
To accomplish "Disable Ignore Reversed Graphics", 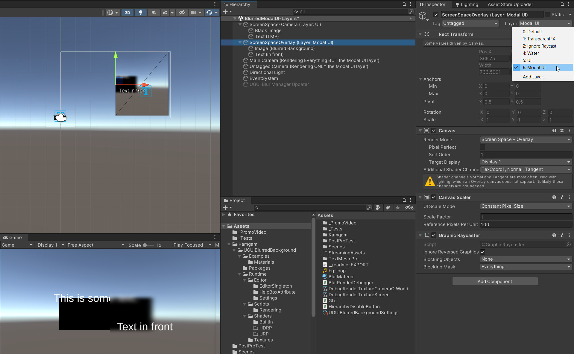I will point(483,252).
